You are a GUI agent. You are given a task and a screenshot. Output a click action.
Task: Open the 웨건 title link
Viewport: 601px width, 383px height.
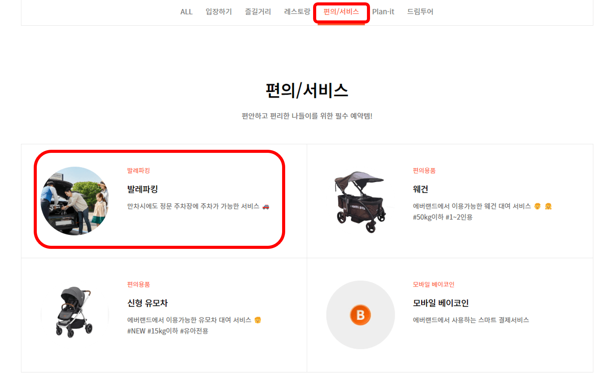point(420,189)
